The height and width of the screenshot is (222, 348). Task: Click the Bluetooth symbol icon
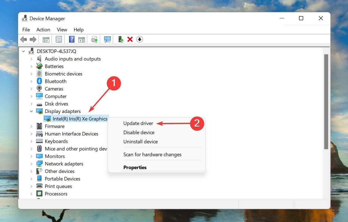tap(40, 81)
